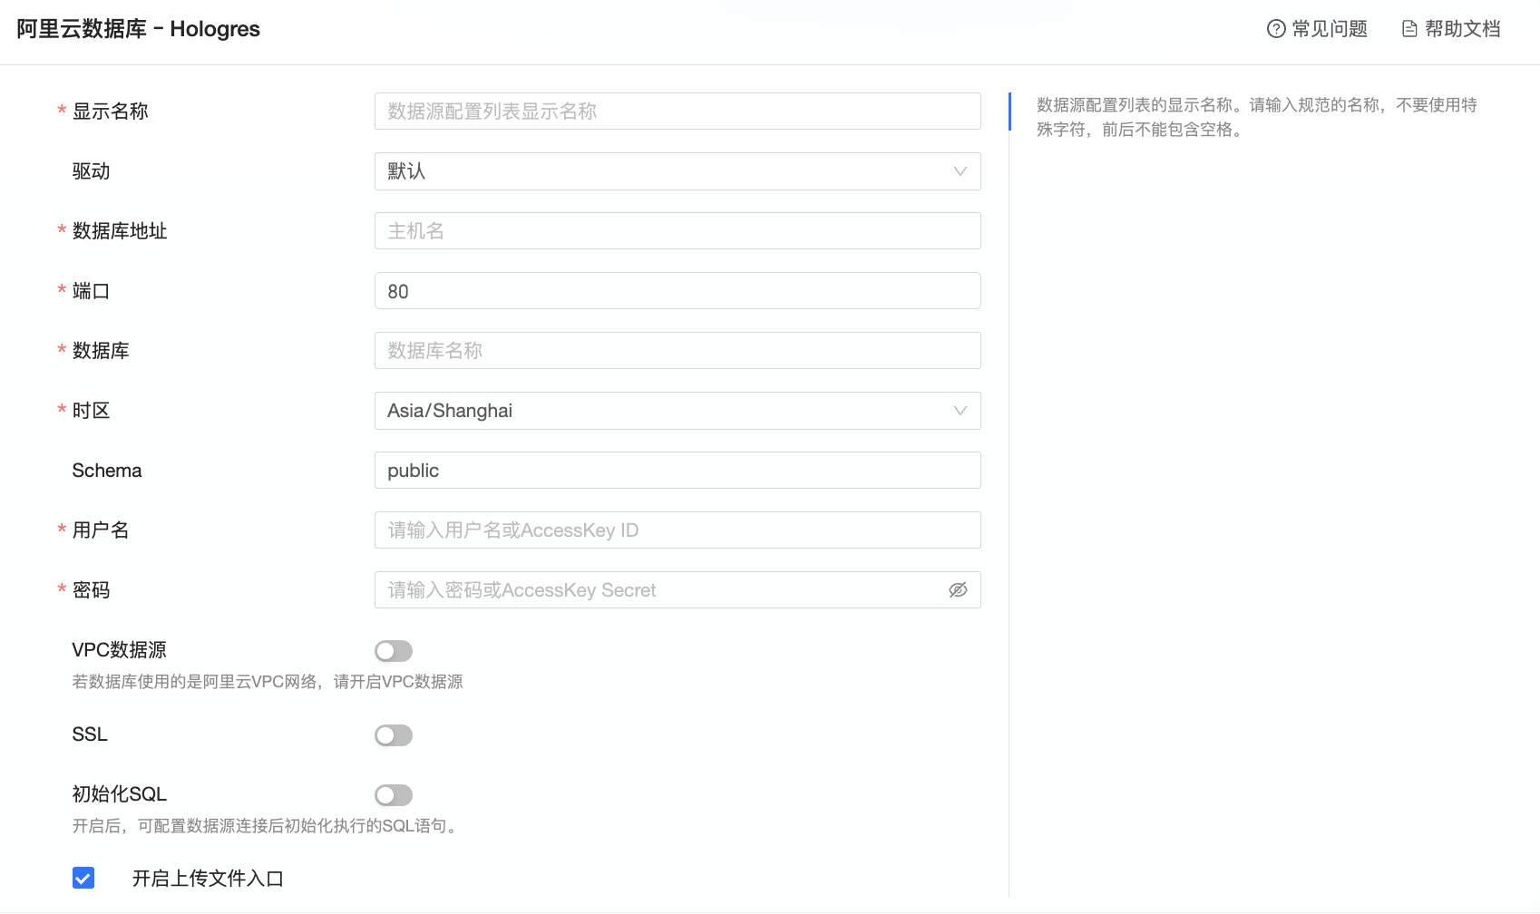Click the Schema field showing public
The height and width of the screenshot is (914, 1540).
click(677, 471)
